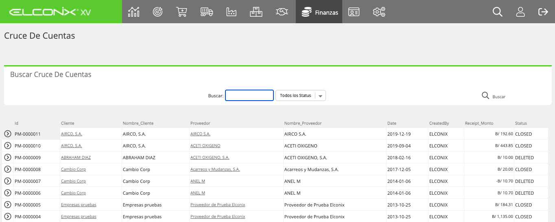Focus the Buscar text input field
The width and height of the screenshot is (555, 222).
click(249, 95)
